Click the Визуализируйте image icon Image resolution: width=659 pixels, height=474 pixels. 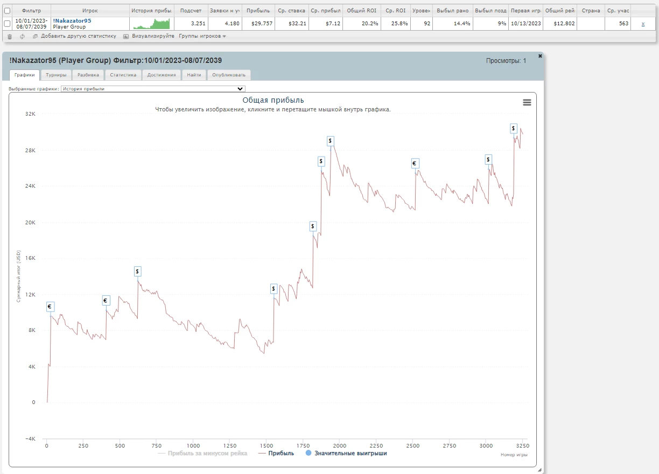126,37
